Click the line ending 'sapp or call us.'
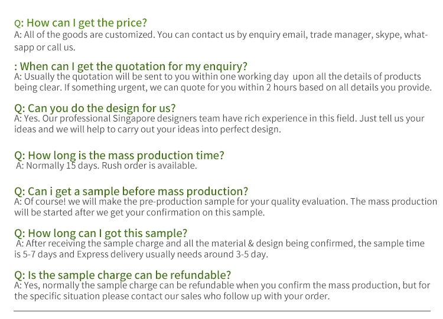Screen dimensions: 443x319 45,47
